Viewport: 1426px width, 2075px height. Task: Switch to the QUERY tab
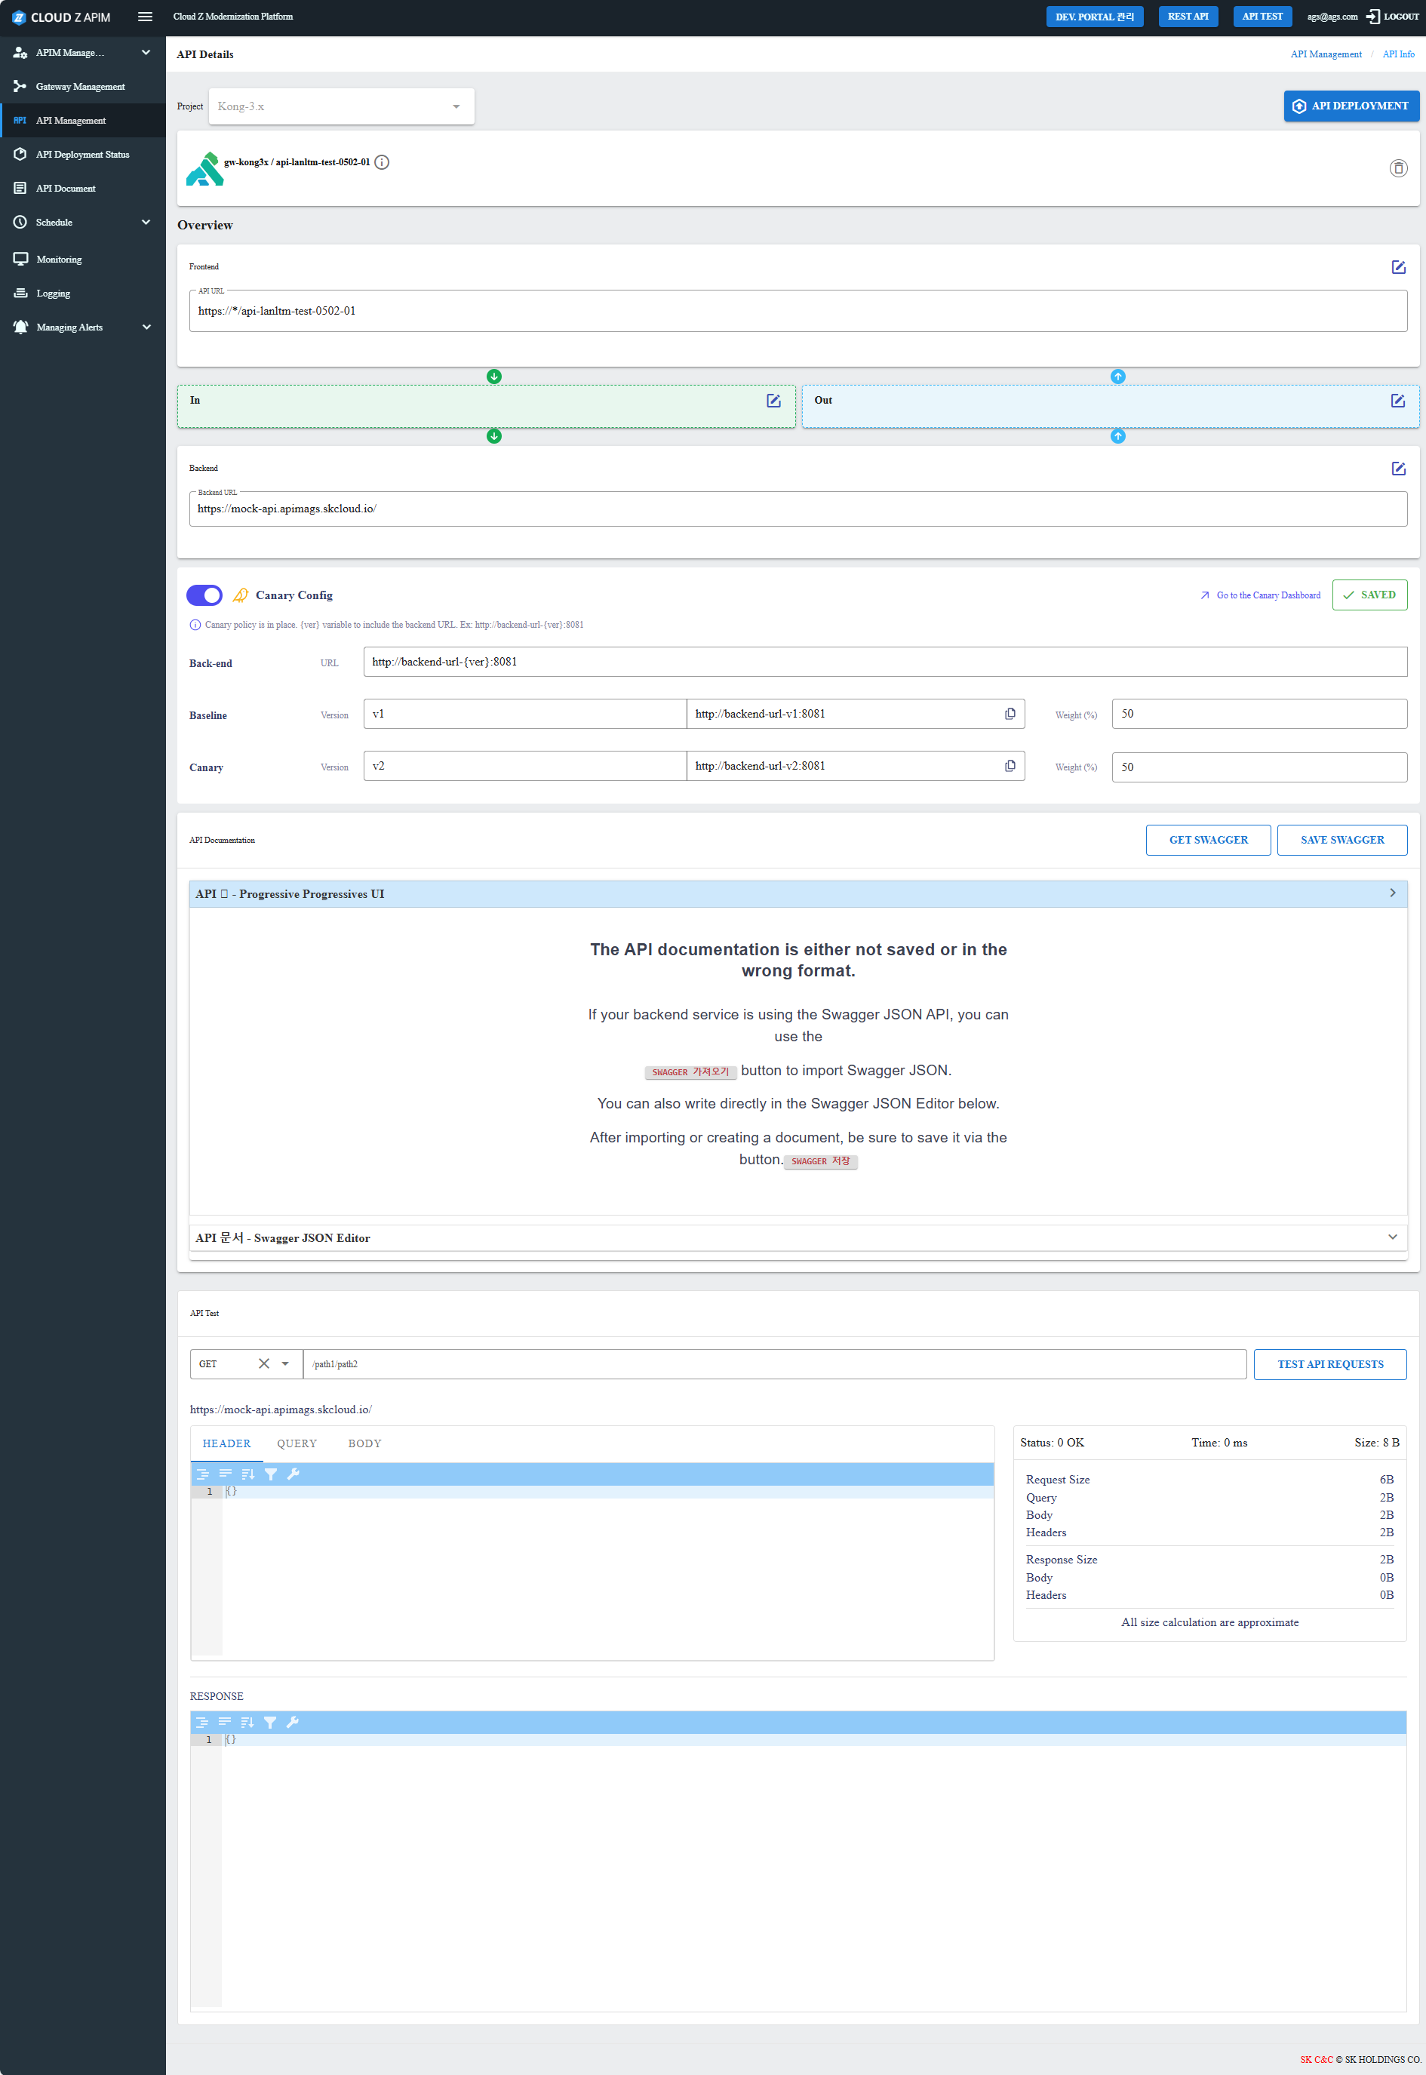click(x=297, y=1443)
